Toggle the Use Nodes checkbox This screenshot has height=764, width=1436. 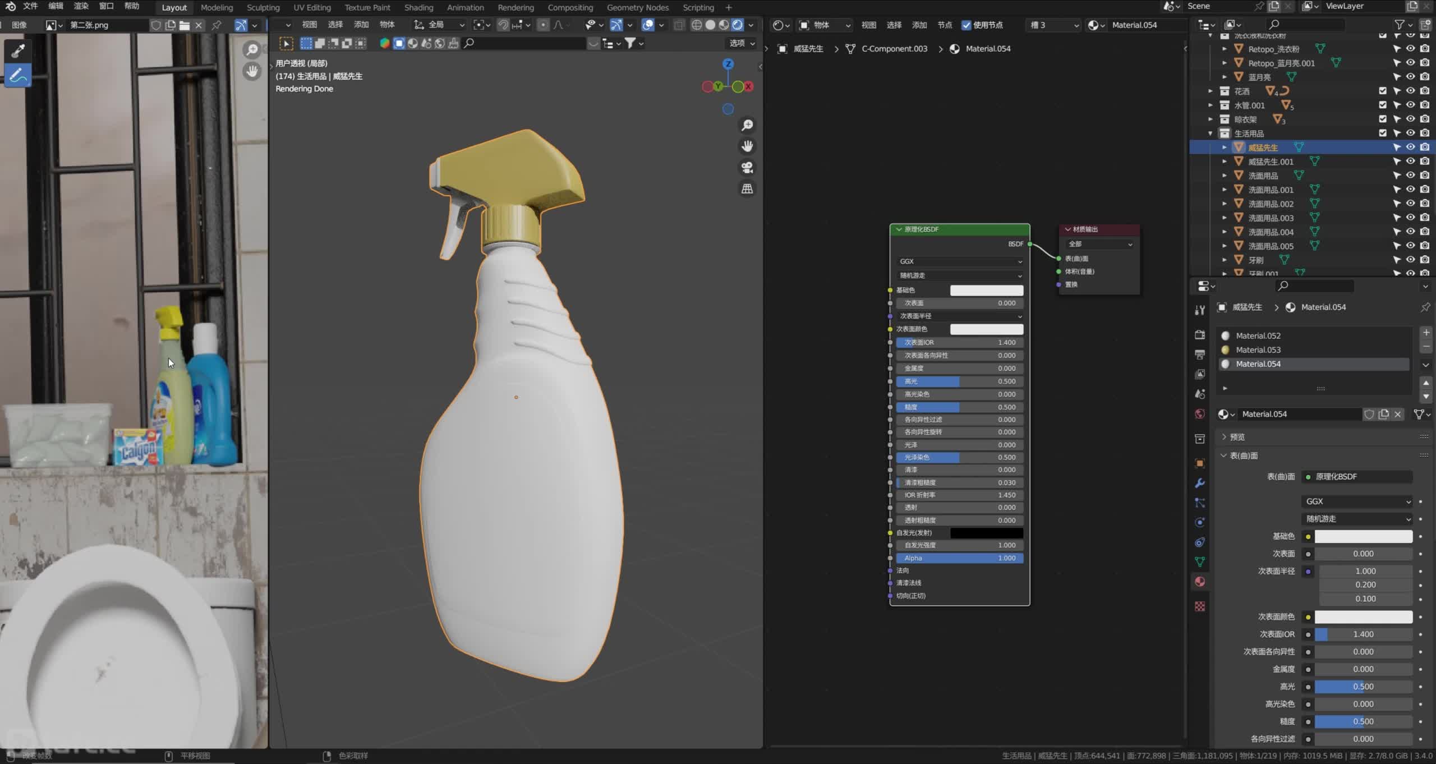[966, 25]
